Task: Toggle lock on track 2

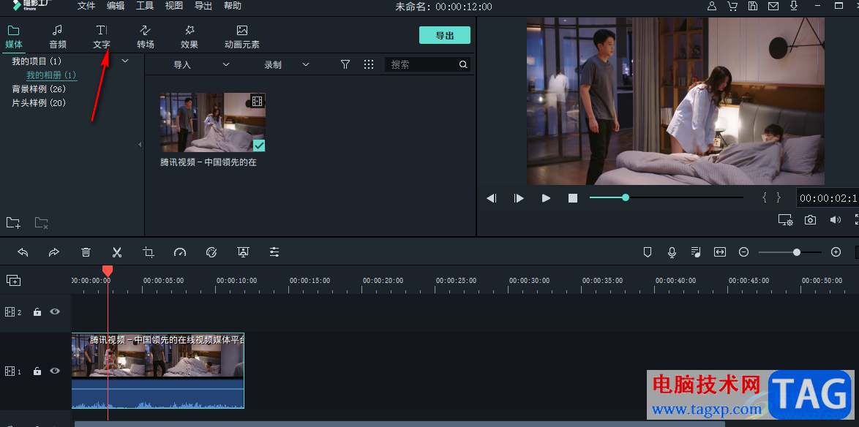Action: pyautogui.click(x=37, y=312)
